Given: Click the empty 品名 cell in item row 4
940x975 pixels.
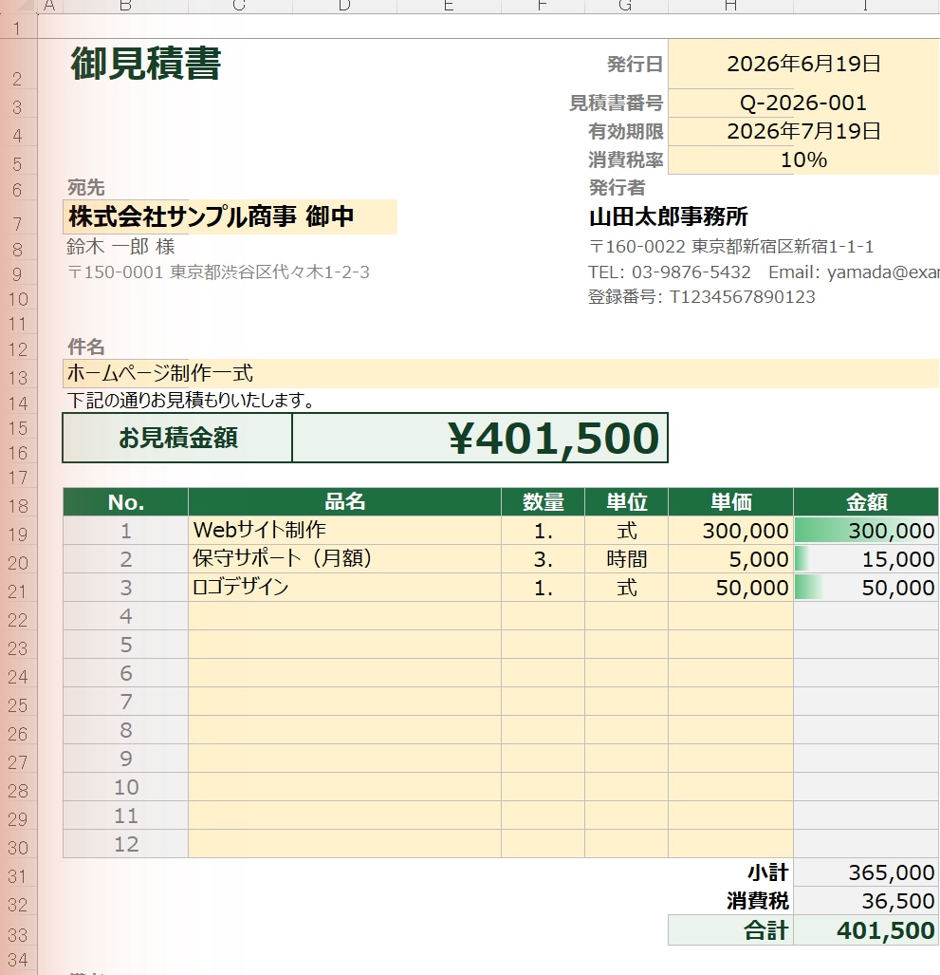Looking at the screenshot, I should 344,616.
